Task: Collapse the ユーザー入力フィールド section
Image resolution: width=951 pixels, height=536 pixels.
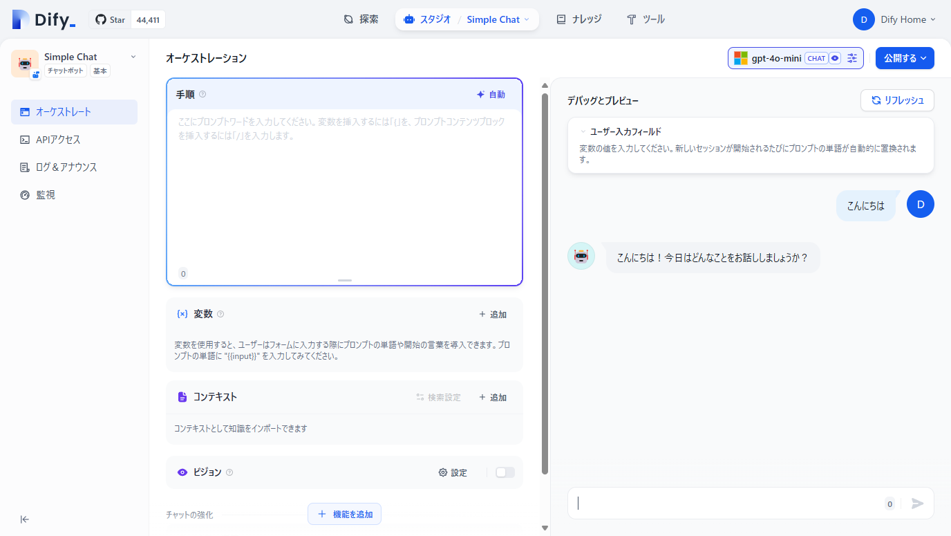Action: pyautogui.click(x=583, y=131)
